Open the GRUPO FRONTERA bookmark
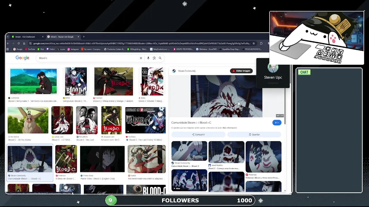The height and width of the screenshot is (207, 369). tap(183, 49)
